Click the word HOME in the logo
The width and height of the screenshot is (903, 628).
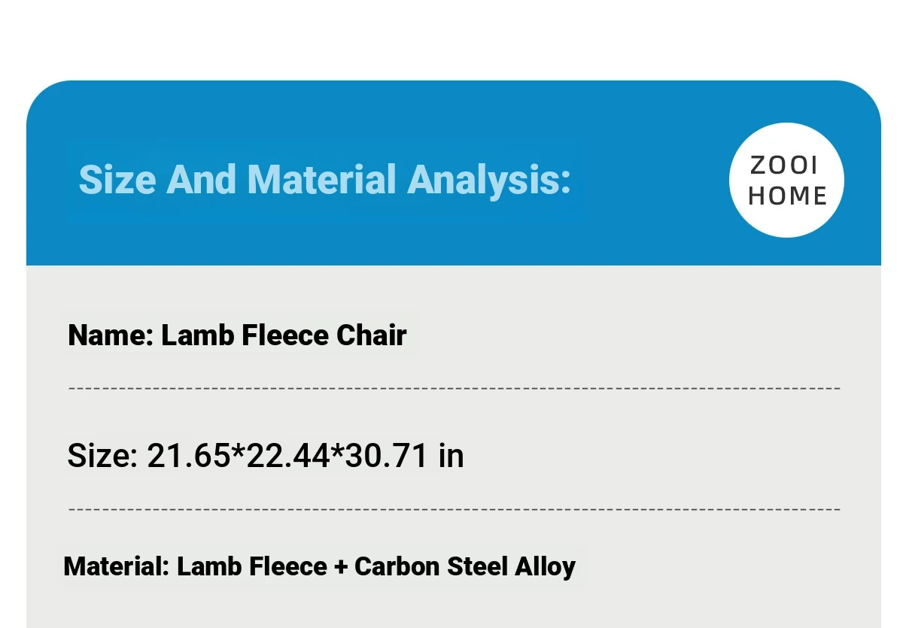(x=787, y=196)
